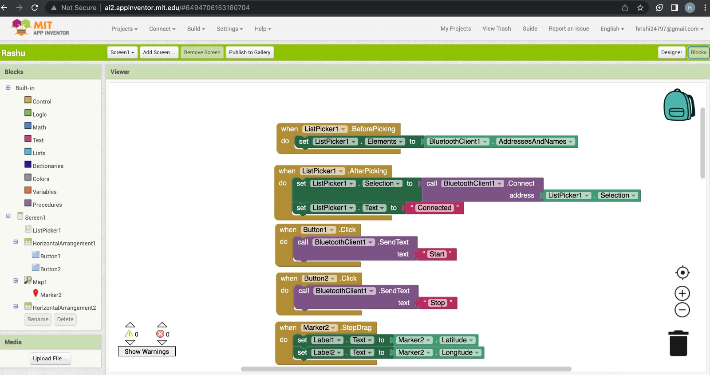Screen dimensions: 710x375
Task: Open the English language dropdown
Action: coord(612,29)
